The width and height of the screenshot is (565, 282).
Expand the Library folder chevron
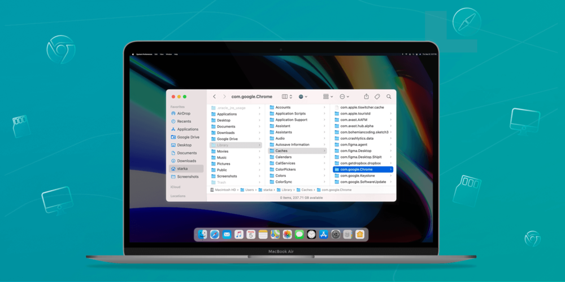coord(259,145)
